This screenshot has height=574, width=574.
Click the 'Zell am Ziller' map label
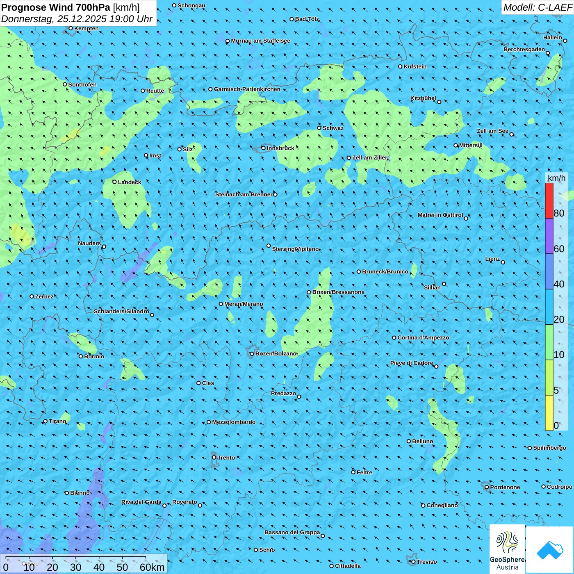370,157
